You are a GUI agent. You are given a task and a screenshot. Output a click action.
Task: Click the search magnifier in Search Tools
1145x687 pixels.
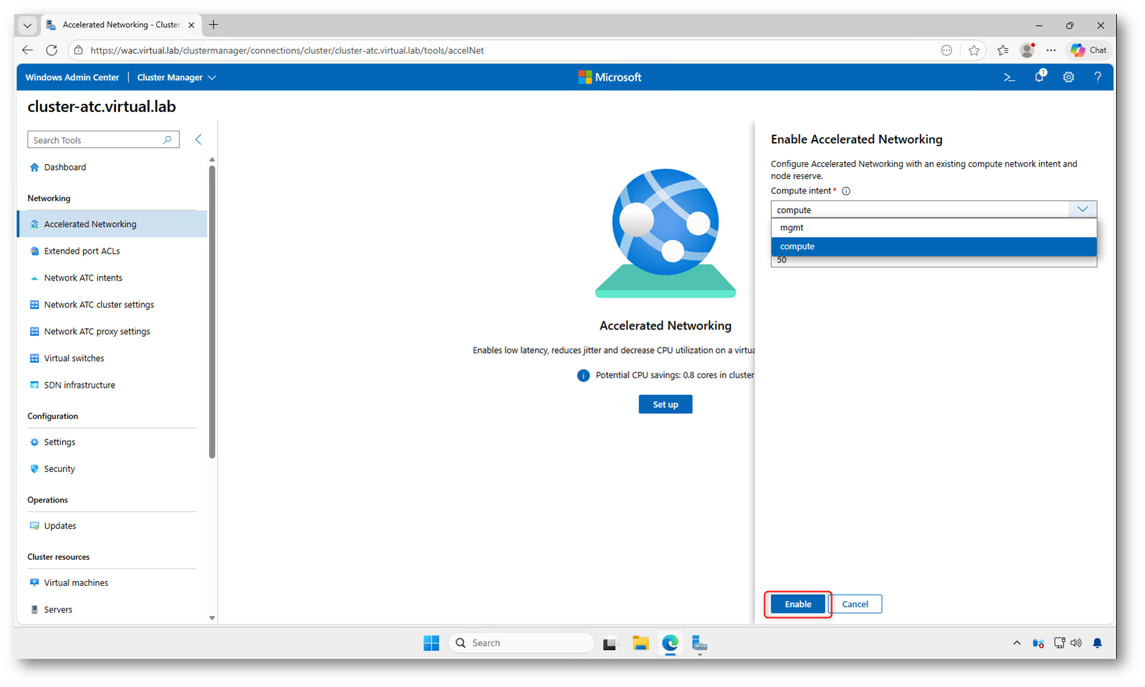pos(167,140)
